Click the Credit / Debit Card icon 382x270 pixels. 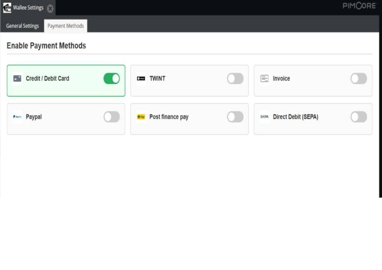click(17, 78)
